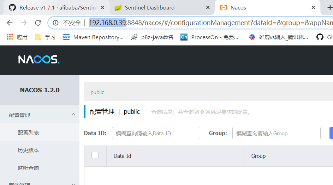Click the GitHub bookmark icon at far right
Image resolution: width=333 pixels, height=185 pixels.
pos(320,37)
